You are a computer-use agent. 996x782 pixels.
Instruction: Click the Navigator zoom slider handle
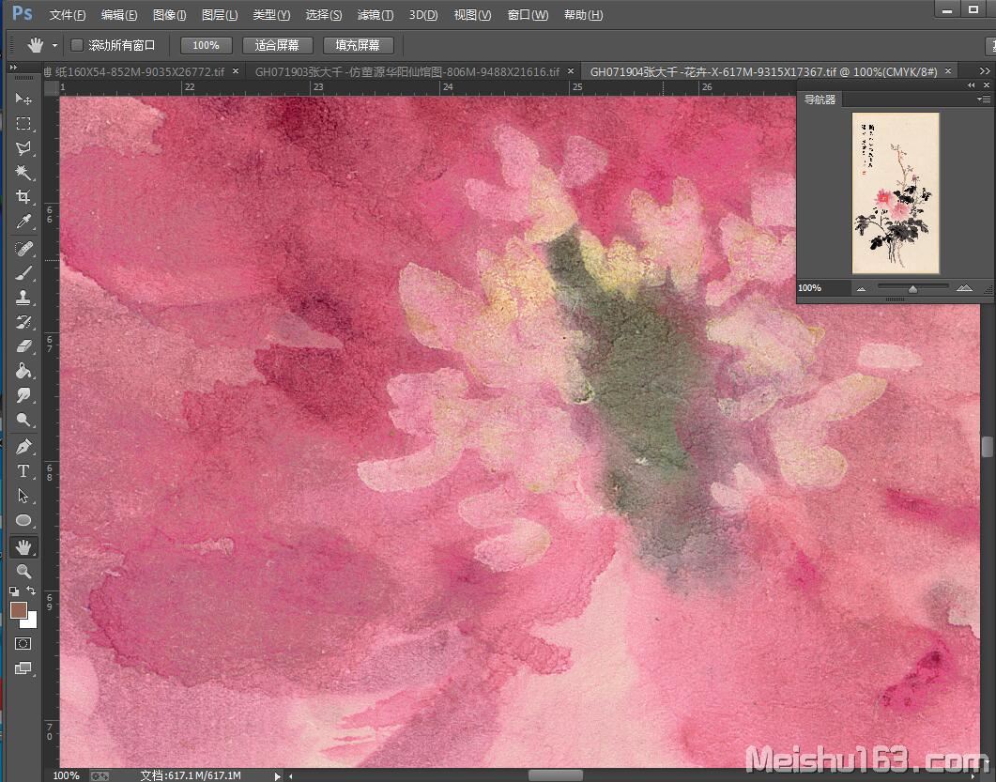(912, 289)
